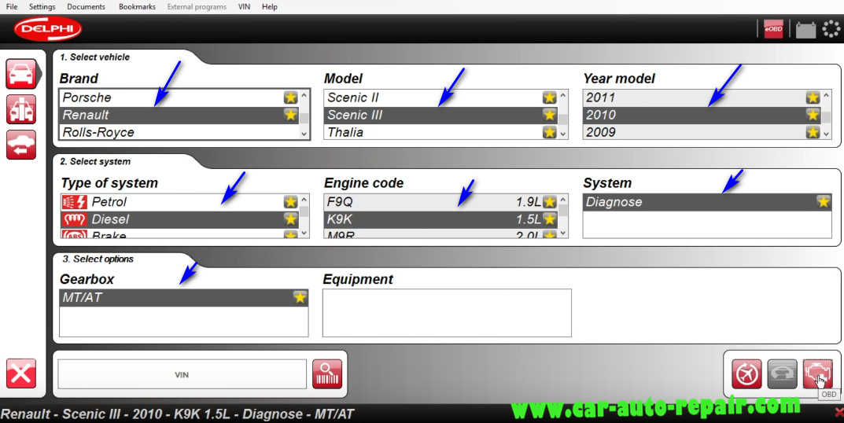The height and width of the screenshot is (423, 844).
Task: Select Renault in Brand list
Action: click(x=179, y=115)
